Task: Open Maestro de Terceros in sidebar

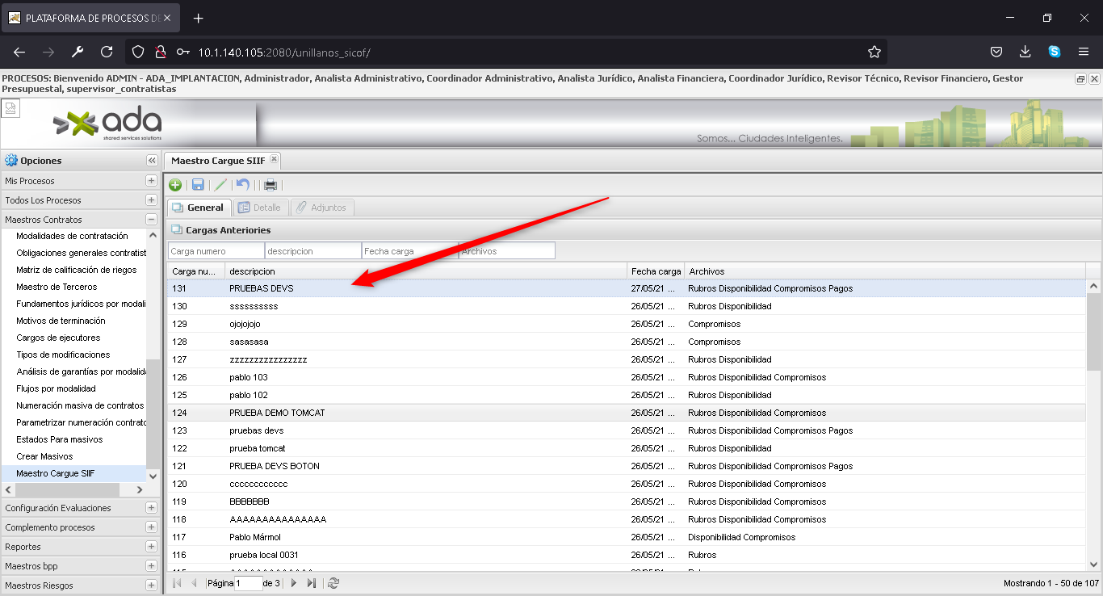Action: click(x=57, y=287)
